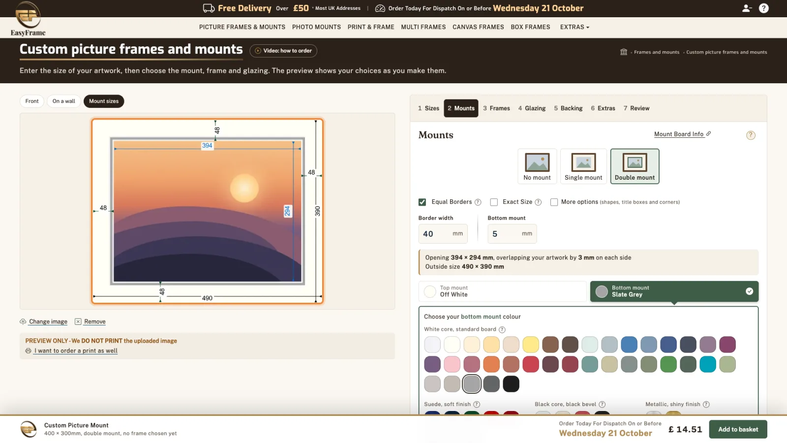This screenshot has height=443, width=787.
Task: Open the Frames step tab
Action: (x=496, y=108)
